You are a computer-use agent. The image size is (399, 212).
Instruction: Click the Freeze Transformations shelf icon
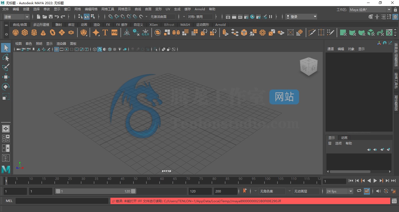pos(145,32)
